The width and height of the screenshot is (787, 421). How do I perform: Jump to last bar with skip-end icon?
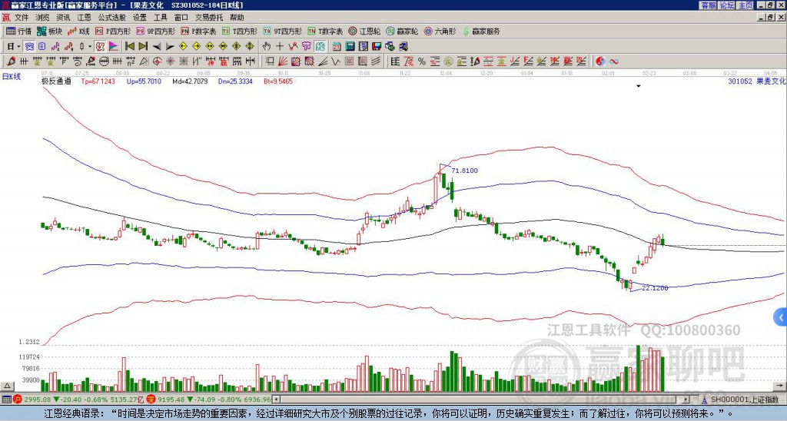(x=143, y=47)
